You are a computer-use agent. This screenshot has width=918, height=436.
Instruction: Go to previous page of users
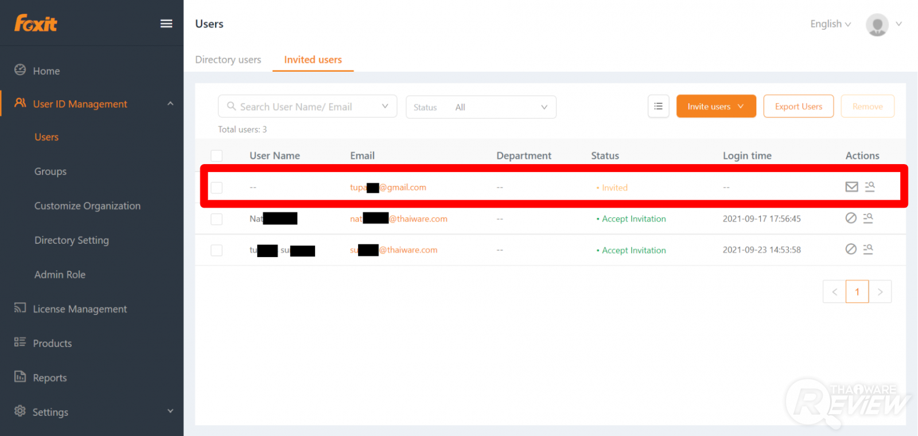(834, 291)
